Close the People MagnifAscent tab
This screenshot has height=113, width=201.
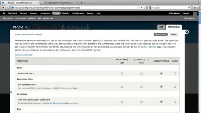point(38,3)
